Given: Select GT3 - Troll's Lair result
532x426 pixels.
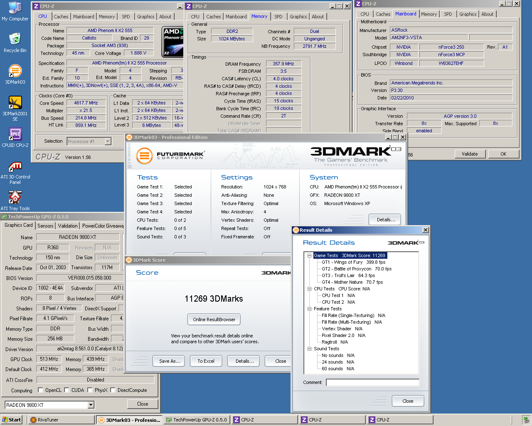Looking at the screenshot, I should click(x=348, y=275).
